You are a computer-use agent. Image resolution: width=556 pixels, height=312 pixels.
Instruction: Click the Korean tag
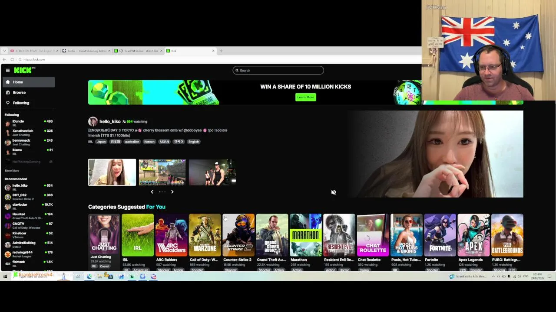click(149, 142)
